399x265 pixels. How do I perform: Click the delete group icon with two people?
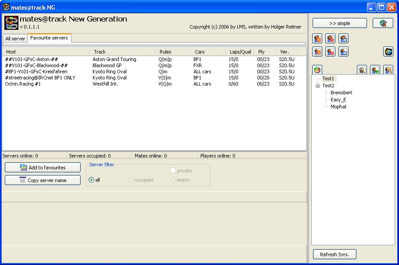pyautogui.click(x=331, y=39)
